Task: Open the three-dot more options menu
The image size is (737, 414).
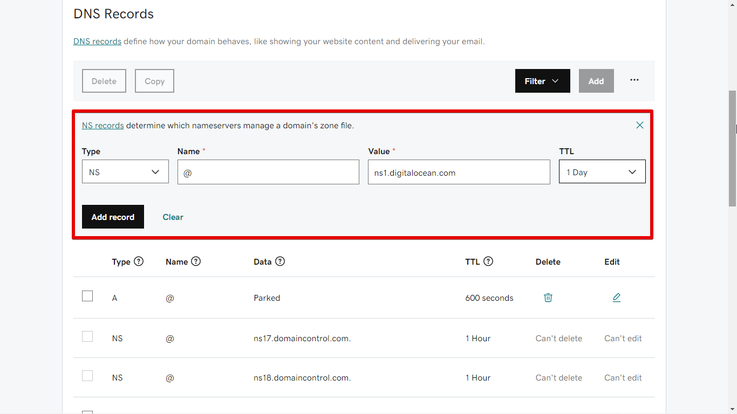Action: pyautogui.click(x=634, y=80)
